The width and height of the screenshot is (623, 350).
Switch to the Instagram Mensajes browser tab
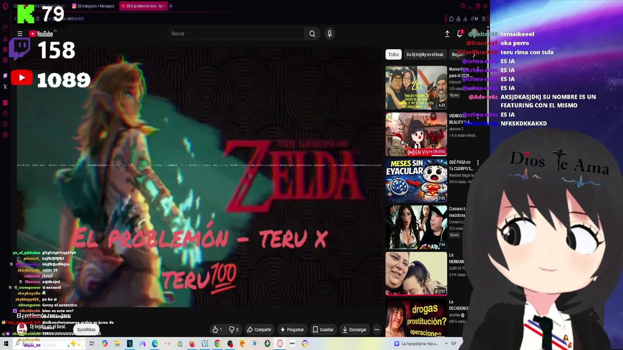(x=93, y=6)
